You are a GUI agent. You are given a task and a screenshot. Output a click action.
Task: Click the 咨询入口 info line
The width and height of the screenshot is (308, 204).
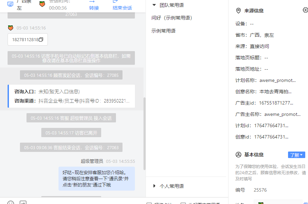(x=47, y=92)
